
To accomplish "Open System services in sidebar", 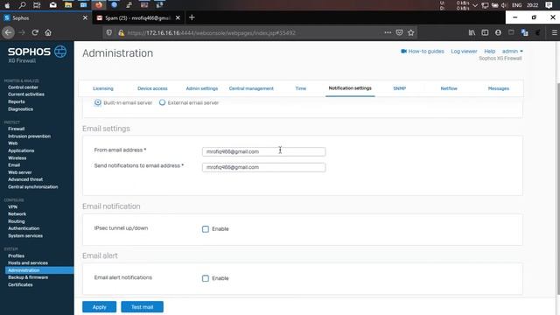I will click(25, 235).
